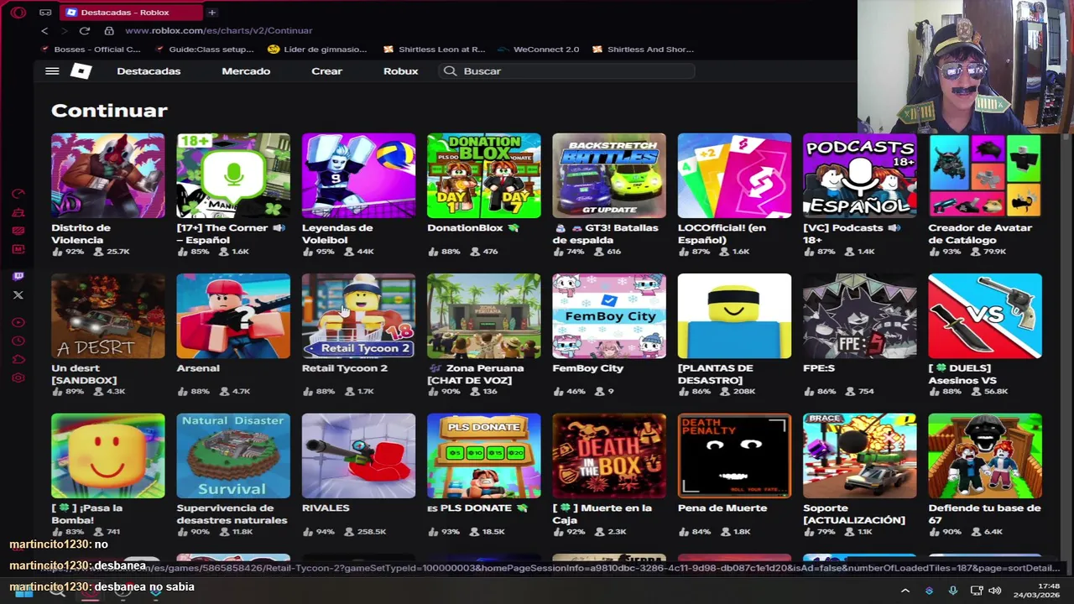1074x604 pixels.
Task: Open [VC] Podcasts 18+ game thumbnail
Action: [859, 175]
